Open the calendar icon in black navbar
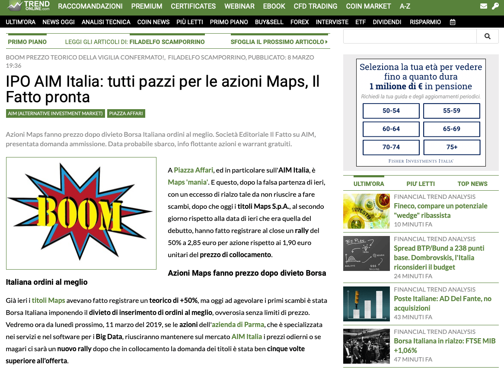This screenshot has width=504, height=368. [453, 22]
